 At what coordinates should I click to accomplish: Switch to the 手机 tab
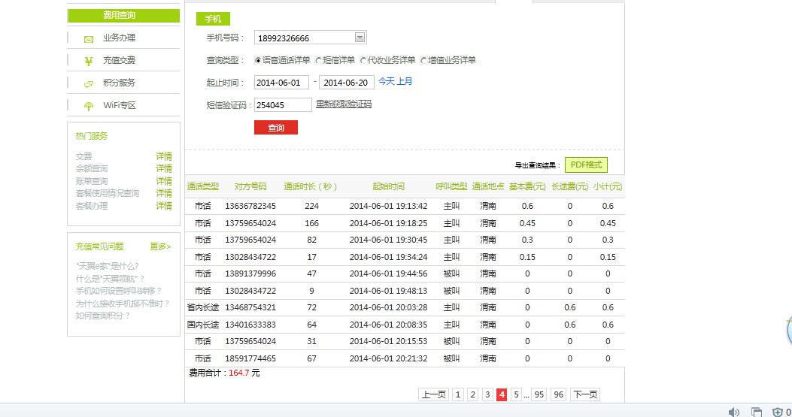pyautogui.click(x=213, y=20)
